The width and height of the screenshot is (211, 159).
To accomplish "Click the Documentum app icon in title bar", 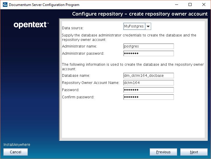I will (x=4, y=5).
